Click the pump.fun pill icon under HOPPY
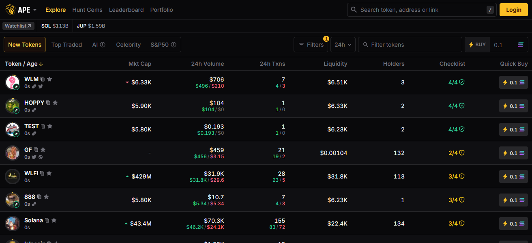This screenshot has width=532, height=243. click(34, 110)
